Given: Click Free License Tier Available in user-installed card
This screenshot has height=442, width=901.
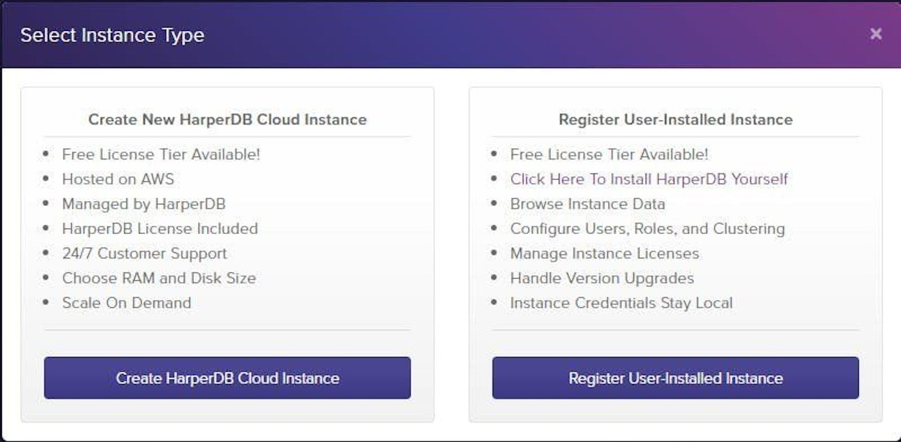Looking at the screenshot, I should click(x=609, y=154).
